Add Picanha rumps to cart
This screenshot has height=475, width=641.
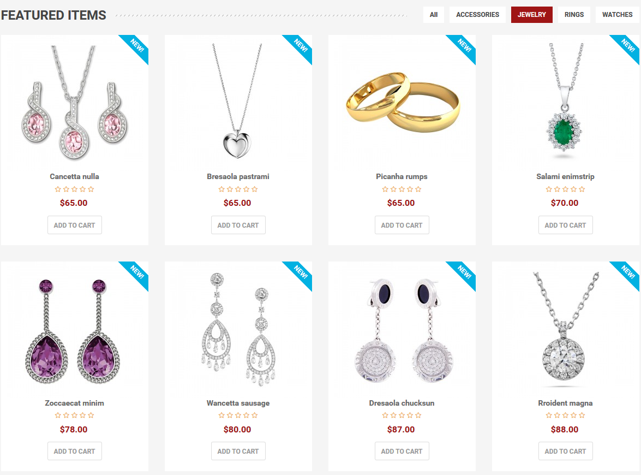[402, 225]
